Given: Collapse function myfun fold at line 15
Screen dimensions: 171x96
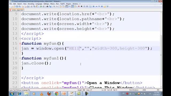Looking at the screenshot, I should pyautogui.click(x=20, y=43).
